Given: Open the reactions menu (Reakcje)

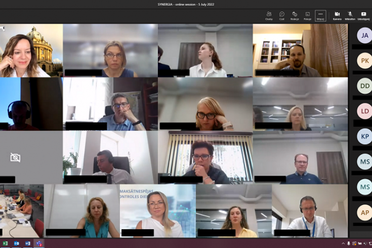Looking at the screenshot, I should [x=295, y=16].
